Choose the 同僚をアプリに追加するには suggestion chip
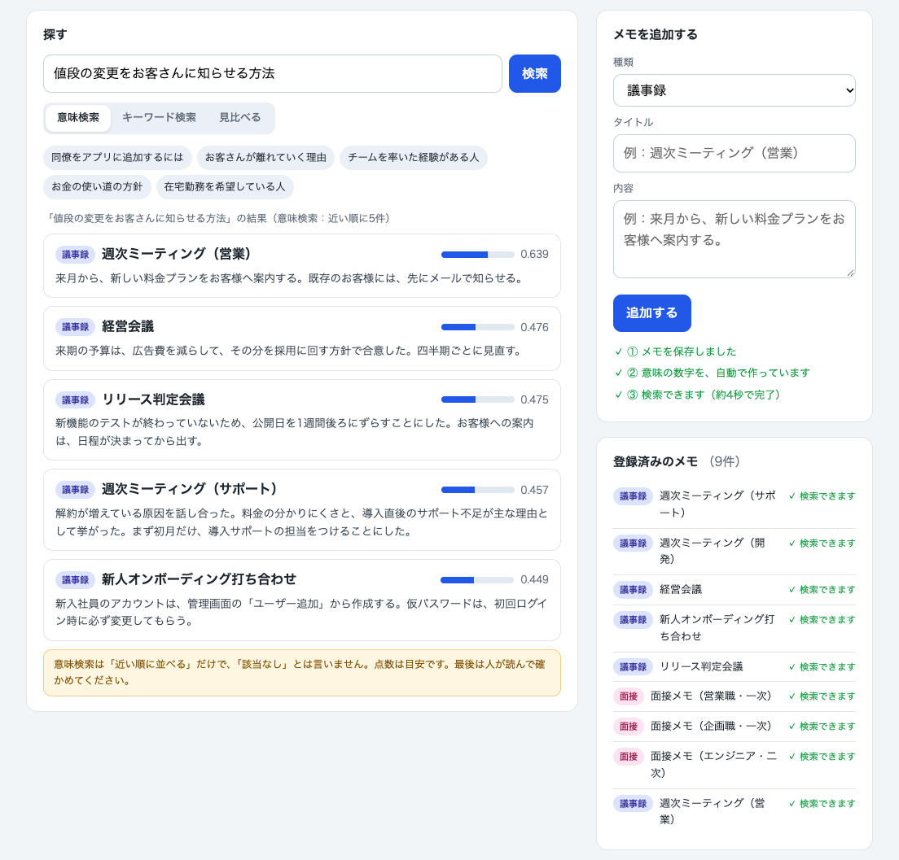 pos(117,157)
